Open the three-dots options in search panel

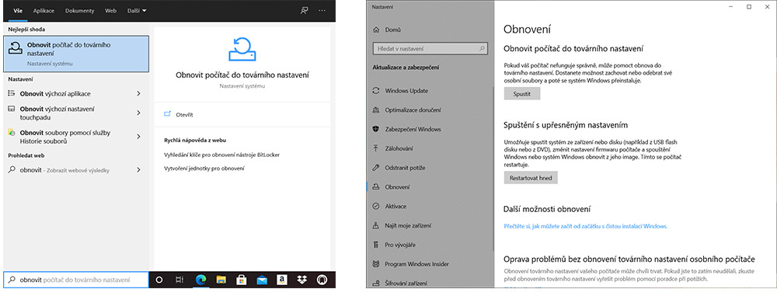tap(322, 10)
